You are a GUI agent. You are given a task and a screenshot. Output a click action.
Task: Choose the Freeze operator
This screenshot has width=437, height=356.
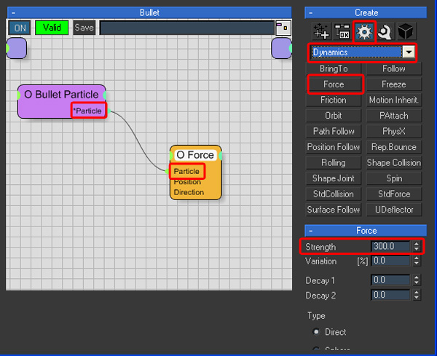(x=394, y=84)
